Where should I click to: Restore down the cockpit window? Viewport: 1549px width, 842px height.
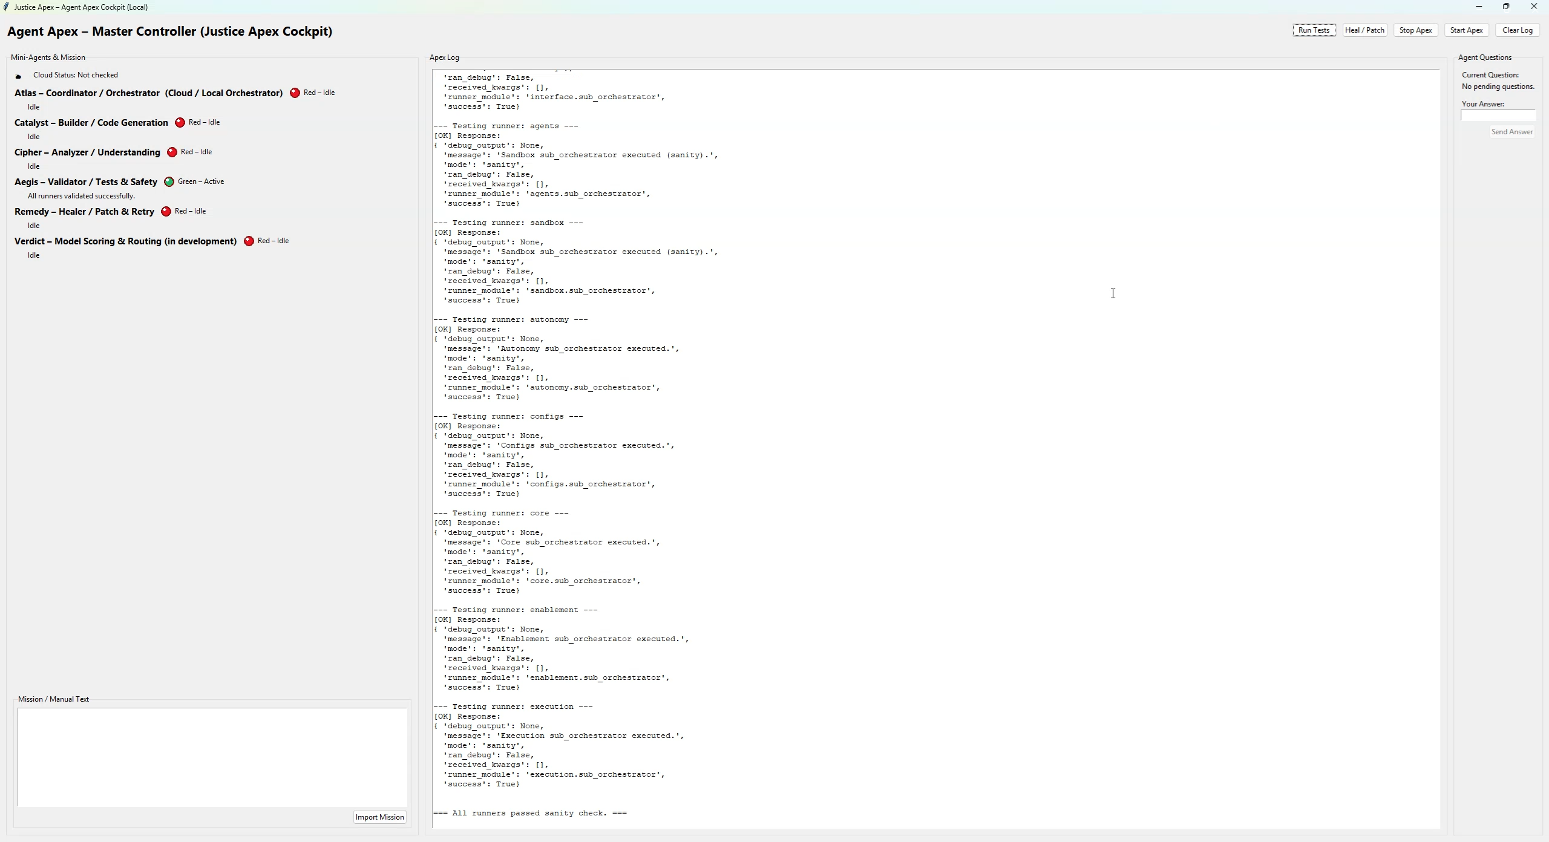click(1506, 7)
